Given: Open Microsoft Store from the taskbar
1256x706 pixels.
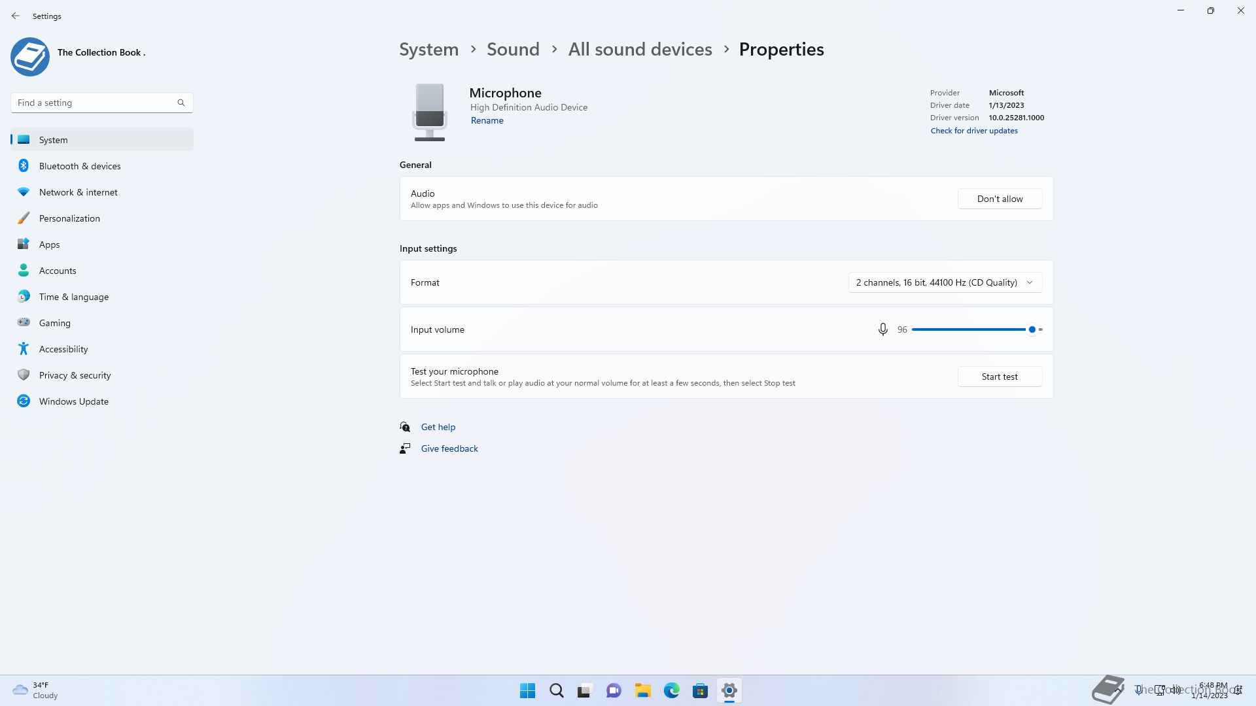Looking at the screenshot, I should click(x=700, y=690).
